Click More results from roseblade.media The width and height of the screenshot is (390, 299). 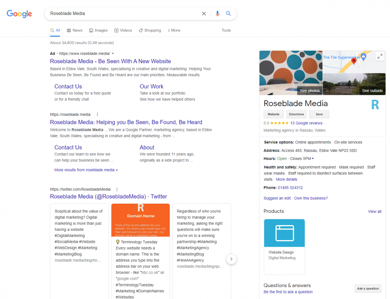point(86,170)
